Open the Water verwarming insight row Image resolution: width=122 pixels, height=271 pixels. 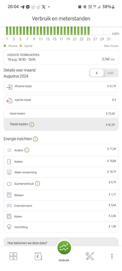(61, 172)
